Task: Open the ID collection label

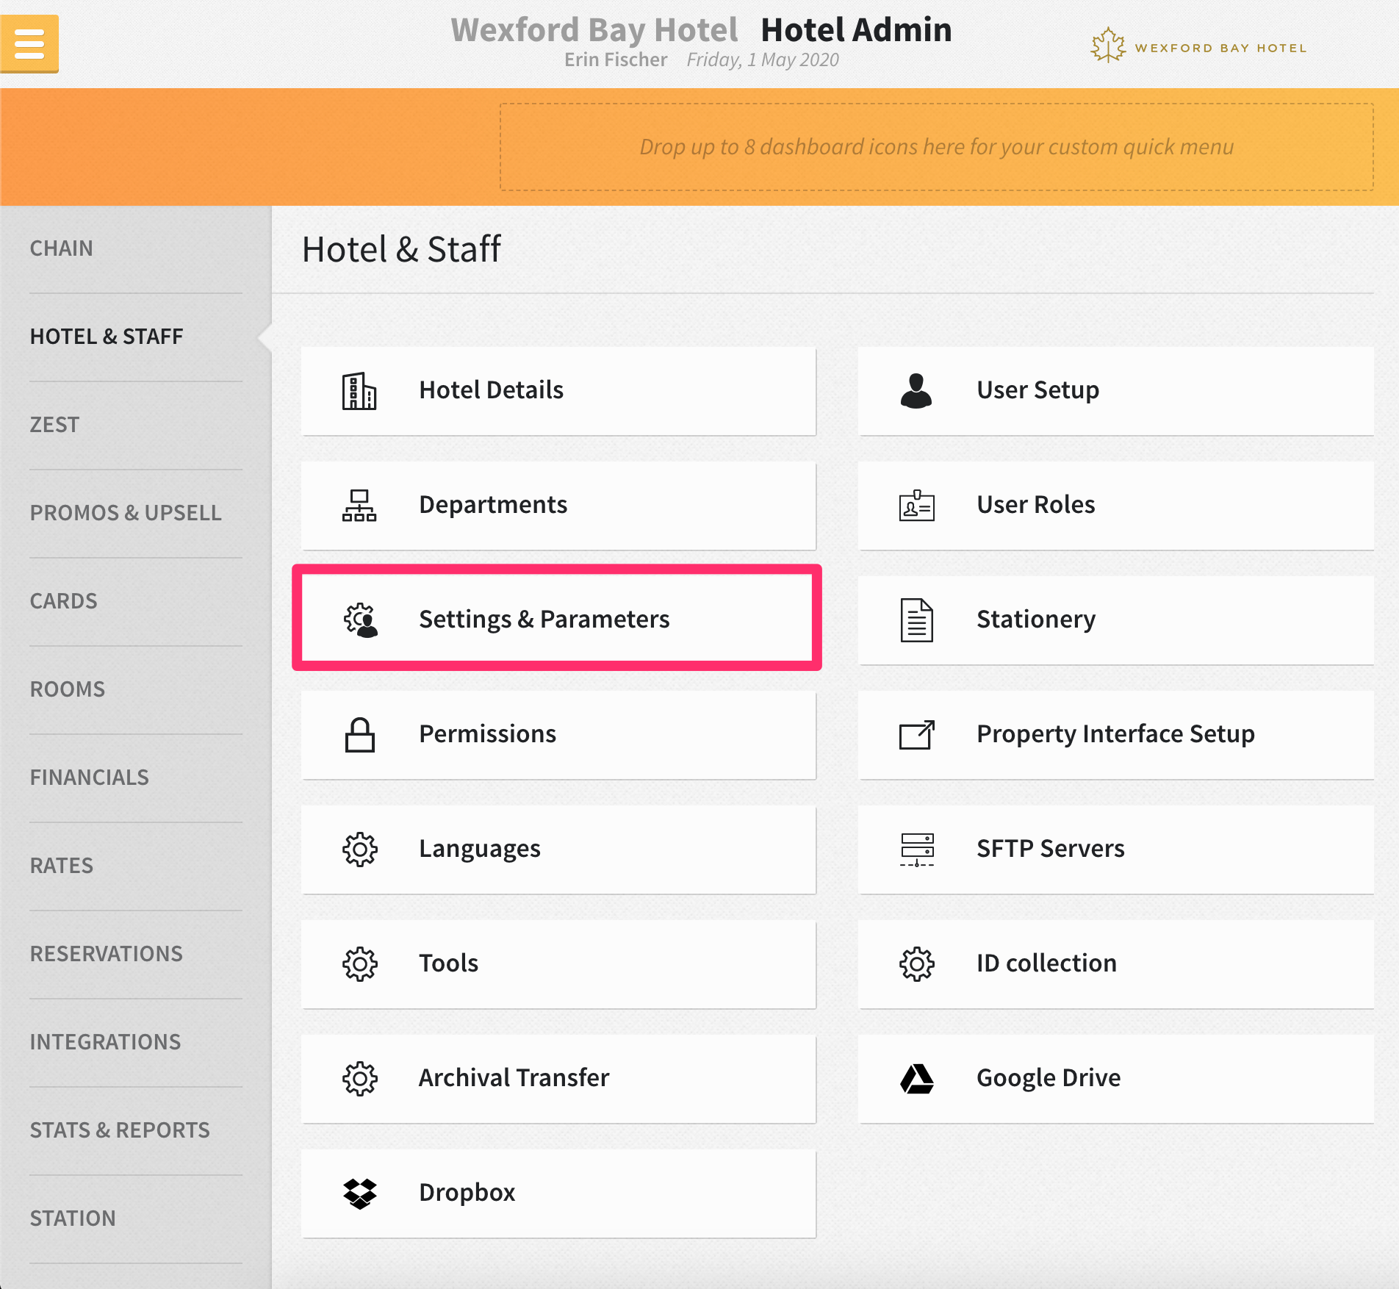Action: click(x=1047, y=963)
